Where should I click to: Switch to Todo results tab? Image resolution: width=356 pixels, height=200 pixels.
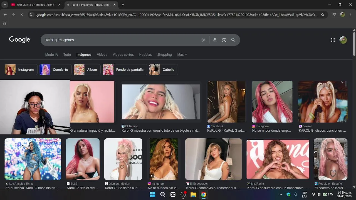tap(67, 55)
